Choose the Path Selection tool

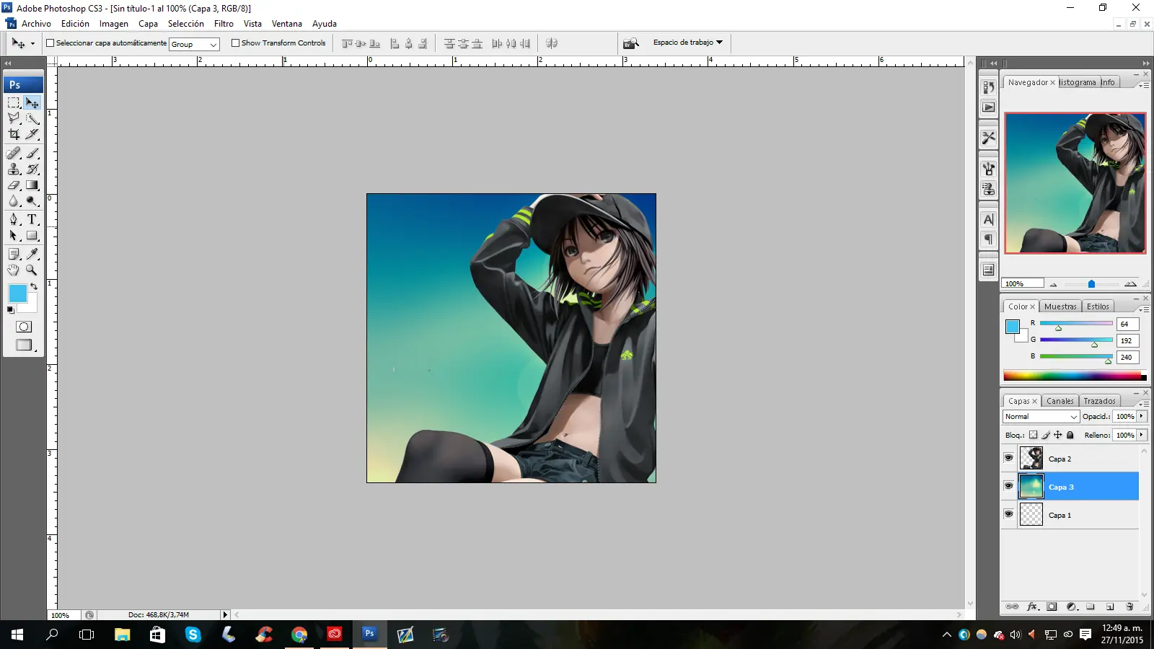[x=14, y=235]
